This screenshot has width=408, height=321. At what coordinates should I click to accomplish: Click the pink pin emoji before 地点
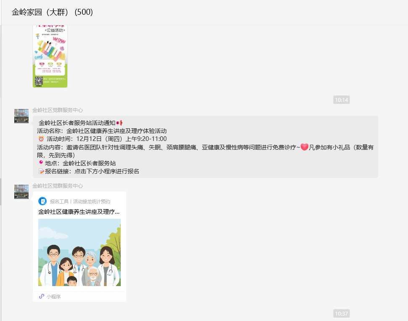[x=41, y=163]
